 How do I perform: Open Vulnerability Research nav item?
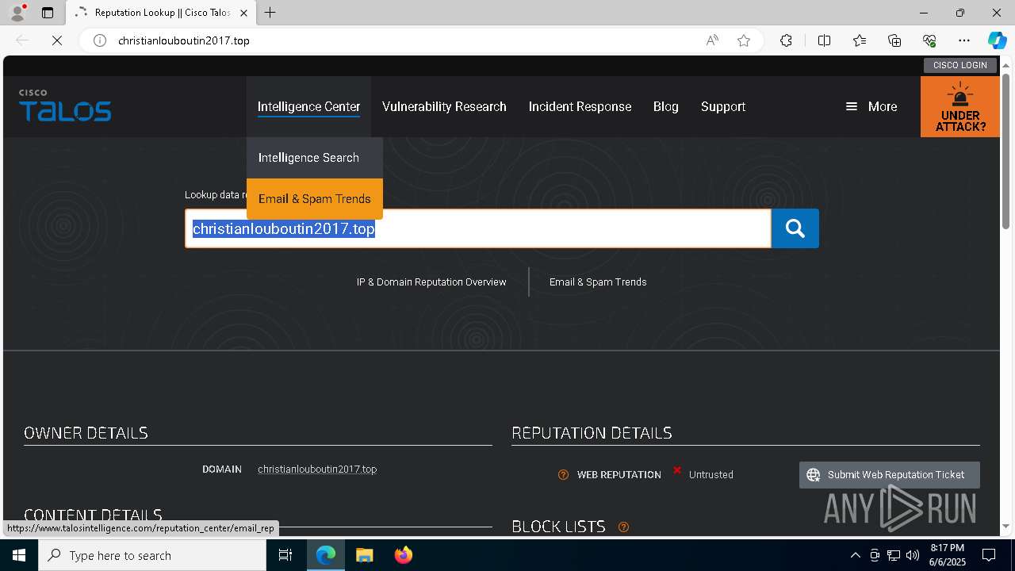pyautogui.click(x=444, y=106)
